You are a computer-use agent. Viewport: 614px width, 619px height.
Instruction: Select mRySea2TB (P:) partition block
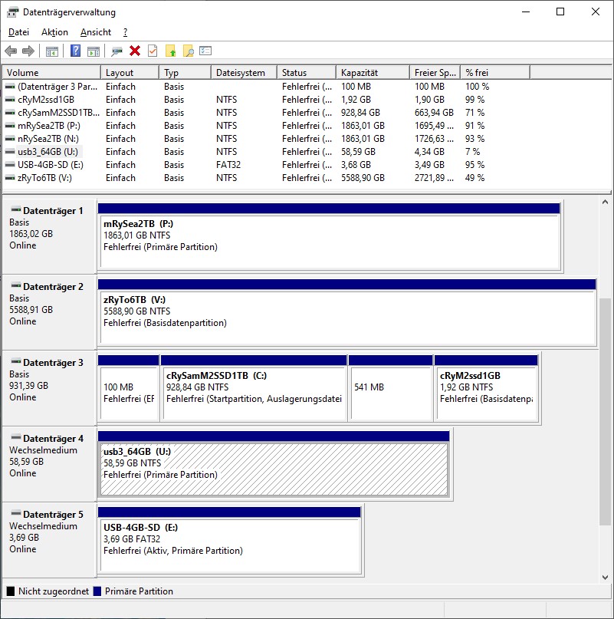(330, 236)
